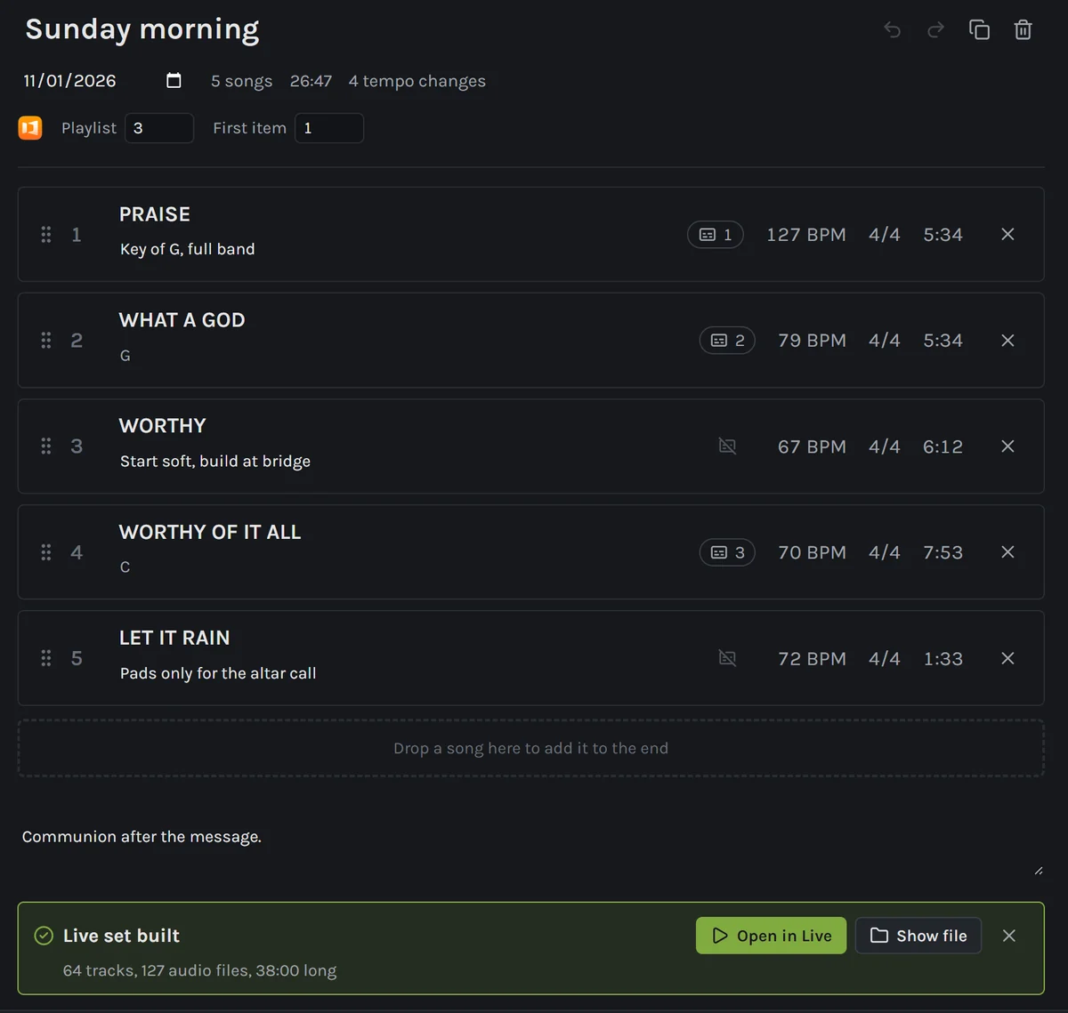Screen dimensions: 1068x1013
Task: Dismiss the Live set built notification
Action: tap(1008, 936)
